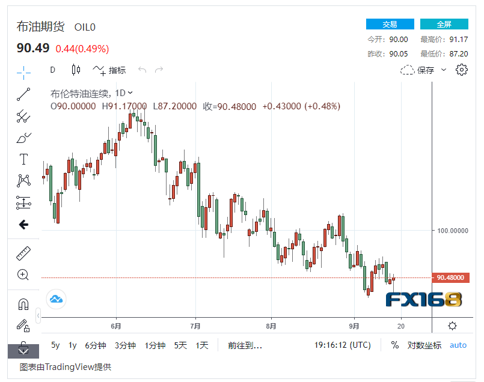Expand the save options dropdown arrow
The image size is (484, 382).
coord(444,70)
